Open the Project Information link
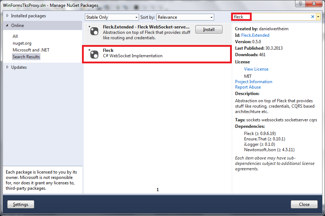 pos(253,82)
